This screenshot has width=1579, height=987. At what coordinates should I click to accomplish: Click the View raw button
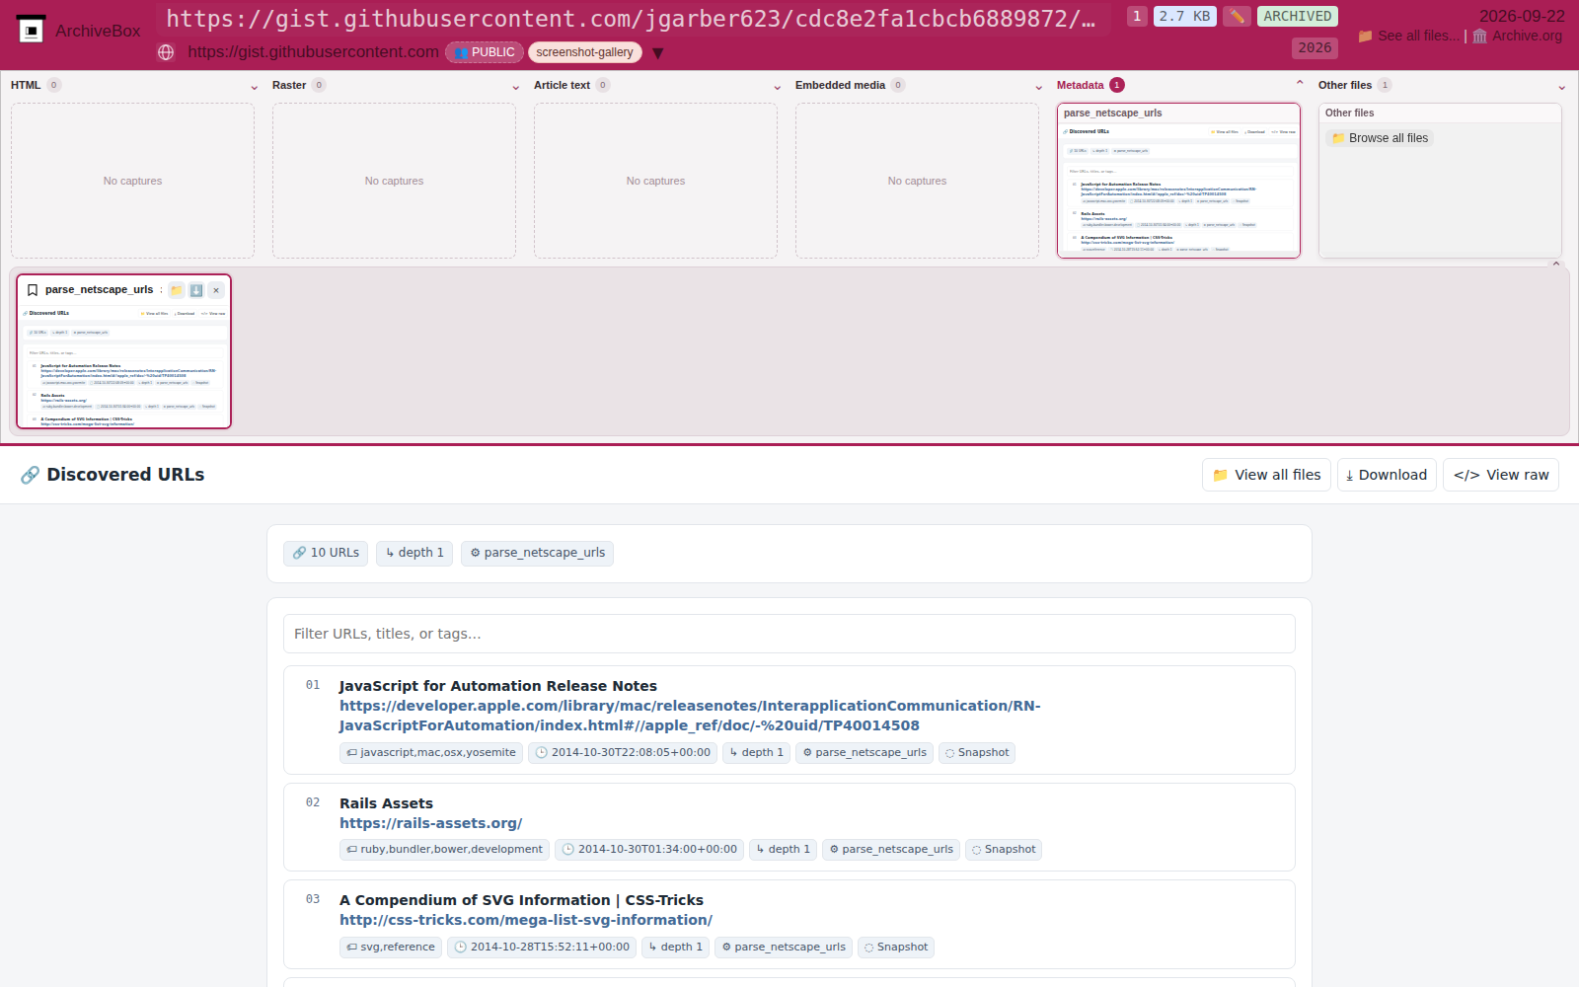[1501, 475]
